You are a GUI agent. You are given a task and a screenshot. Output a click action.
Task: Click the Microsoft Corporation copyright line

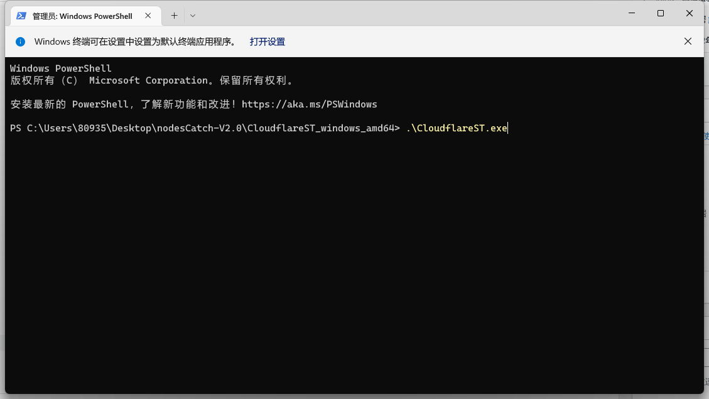click(x=152, y=80)
